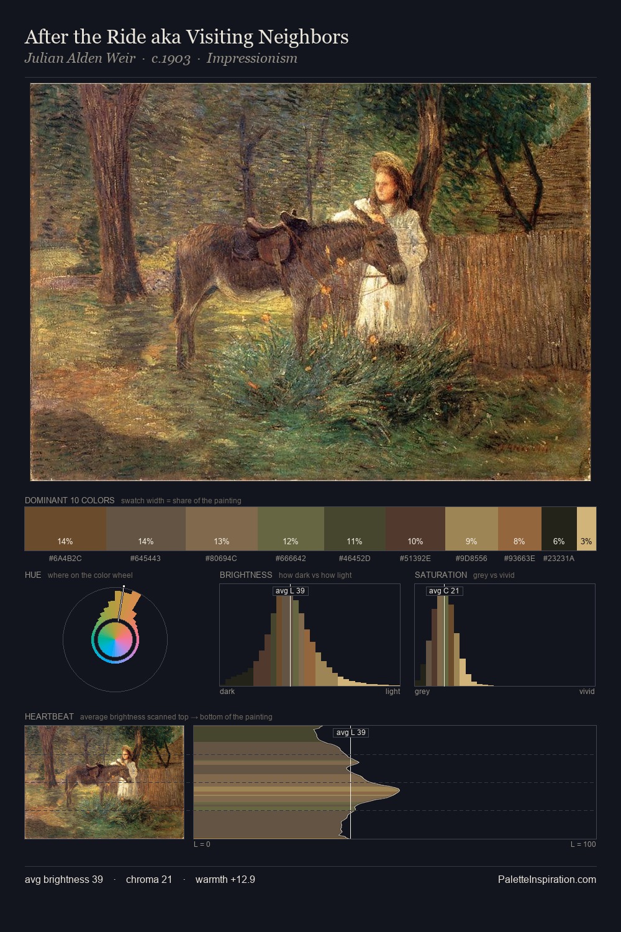Click 'avg brightness 39' footer stat
The image size is (621, 932).
click(64, 879)
